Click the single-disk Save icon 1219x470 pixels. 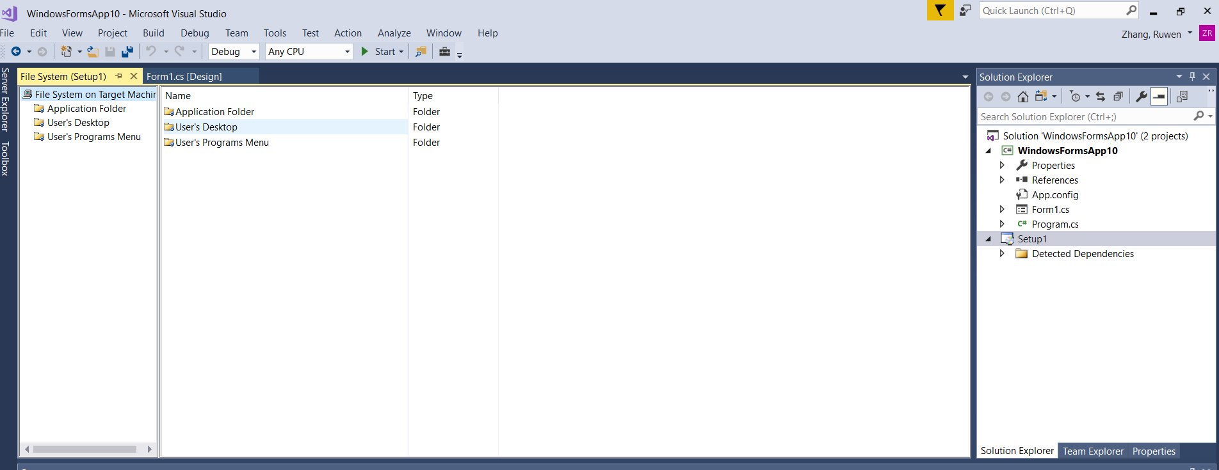pos(110,52)
